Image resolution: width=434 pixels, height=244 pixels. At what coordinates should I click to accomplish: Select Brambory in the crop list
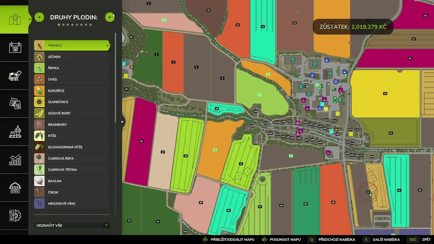tap(72, 124)
